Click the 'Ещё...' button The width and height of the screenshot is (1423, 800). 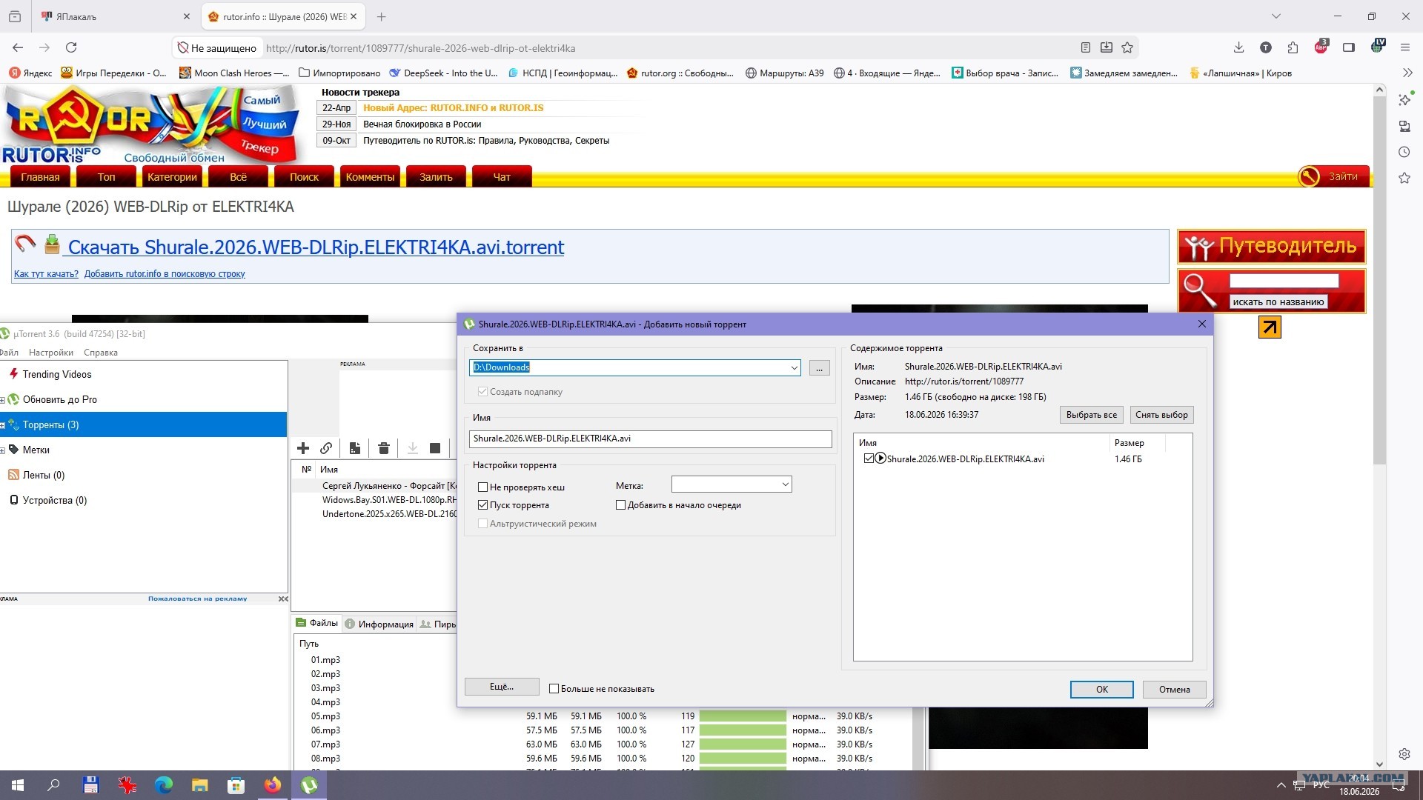502,687
